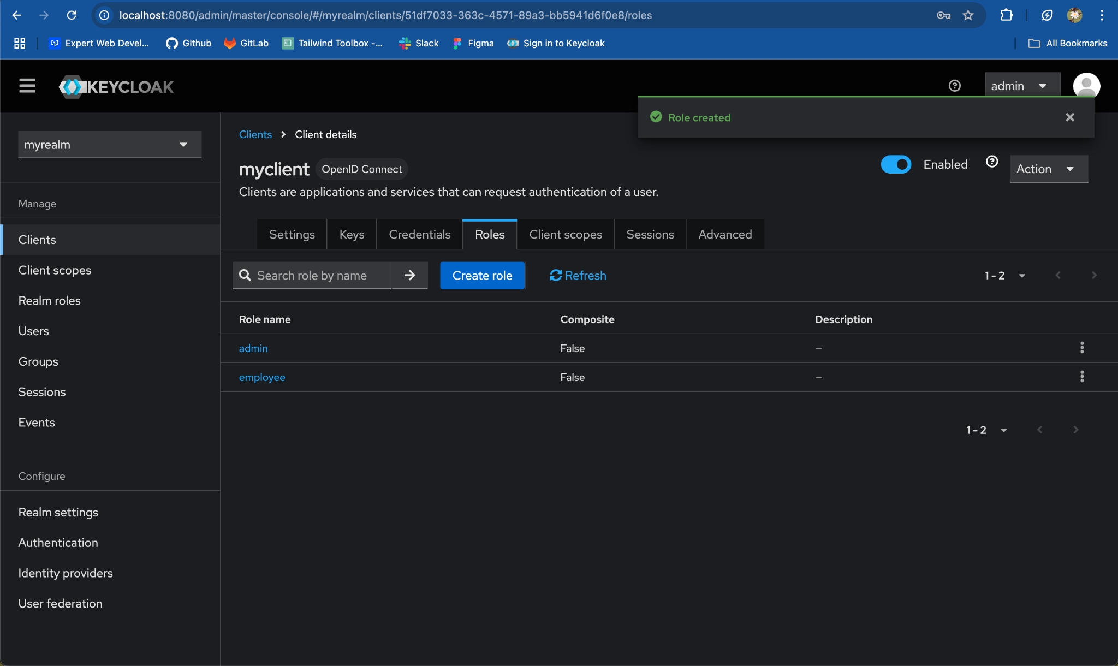The height and width of the screenshot is (666, 1118).
Task: Open the help icon in header
Action: (954, 86)
